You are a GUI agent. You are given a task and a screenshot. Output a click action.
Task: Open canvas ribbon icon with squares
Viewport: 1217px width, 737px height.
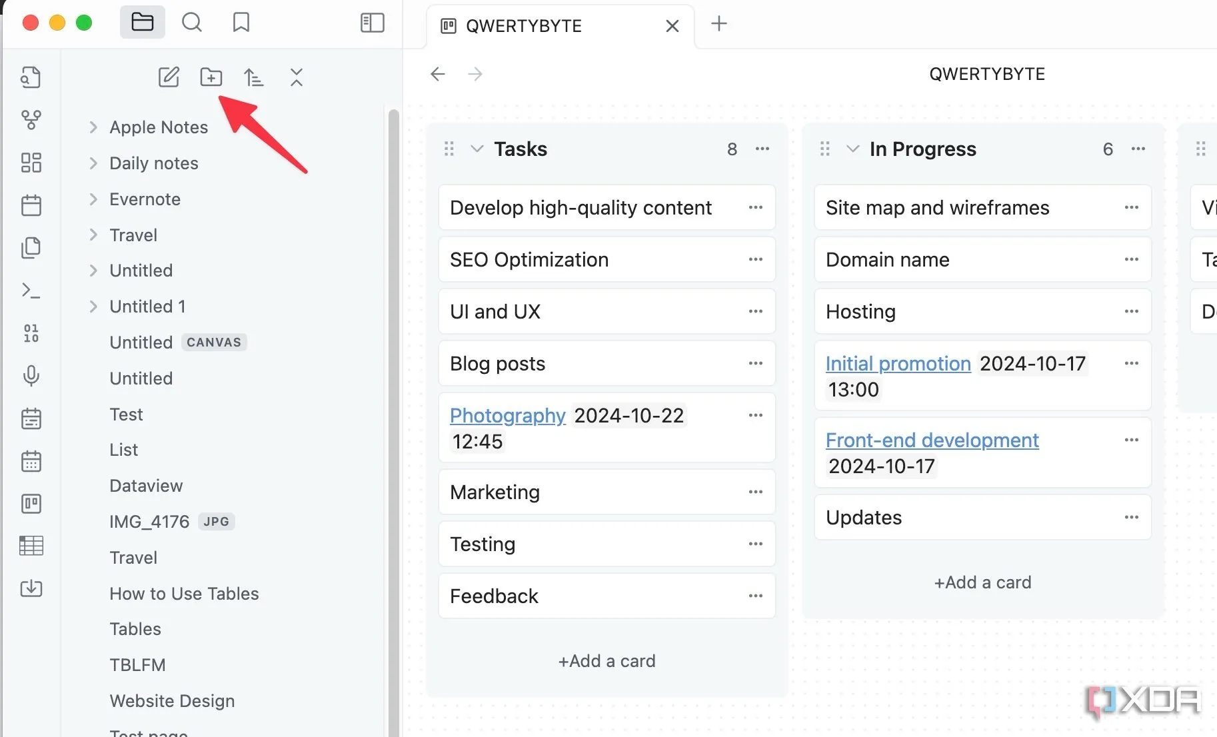[31, 163]
